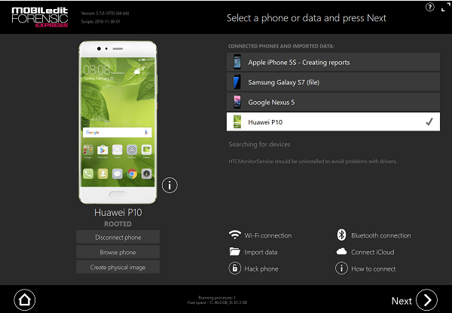452x313 pixels.
Task: Click the checkmark on Huawei P10 row
Action: click(x=429, y=121)
